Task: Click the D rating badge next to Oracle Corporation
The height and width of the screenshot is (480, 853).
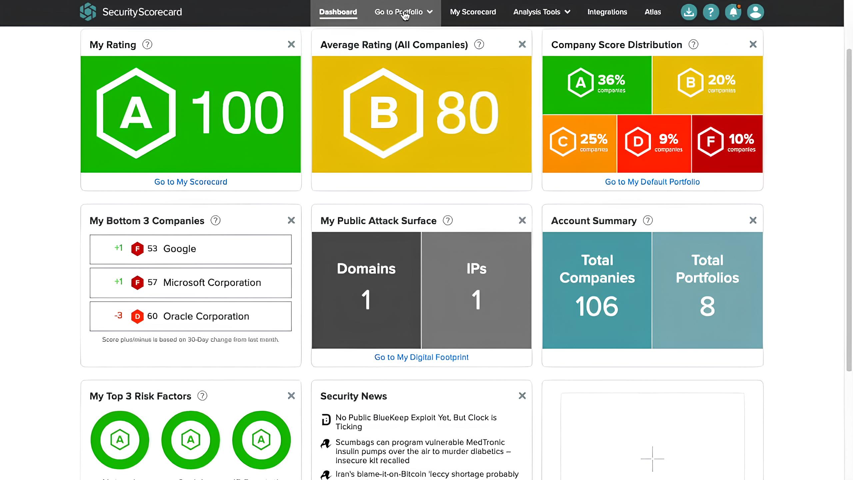Action: tap(137, 316)
